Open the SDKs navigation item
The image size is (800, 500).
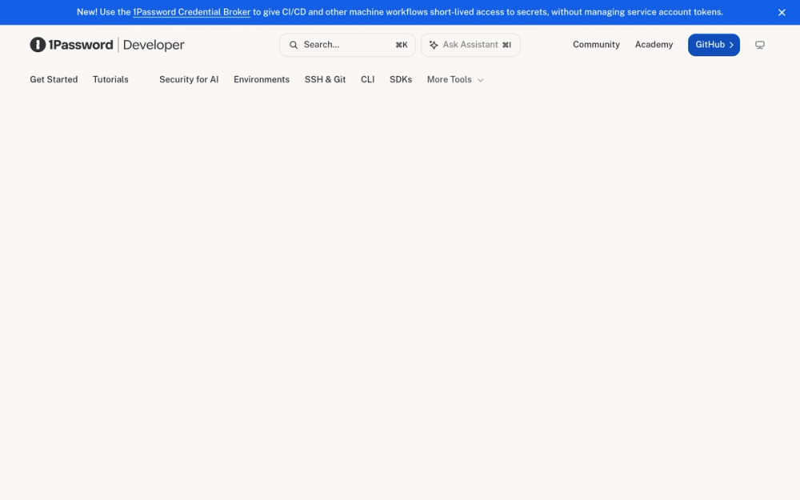point(401,79)
